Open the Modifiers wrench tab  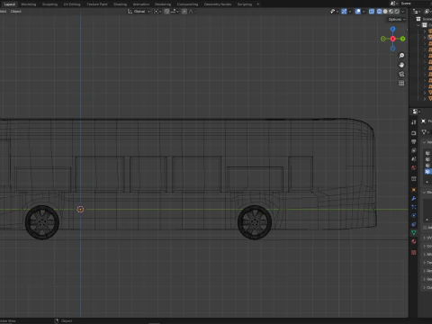414,198
